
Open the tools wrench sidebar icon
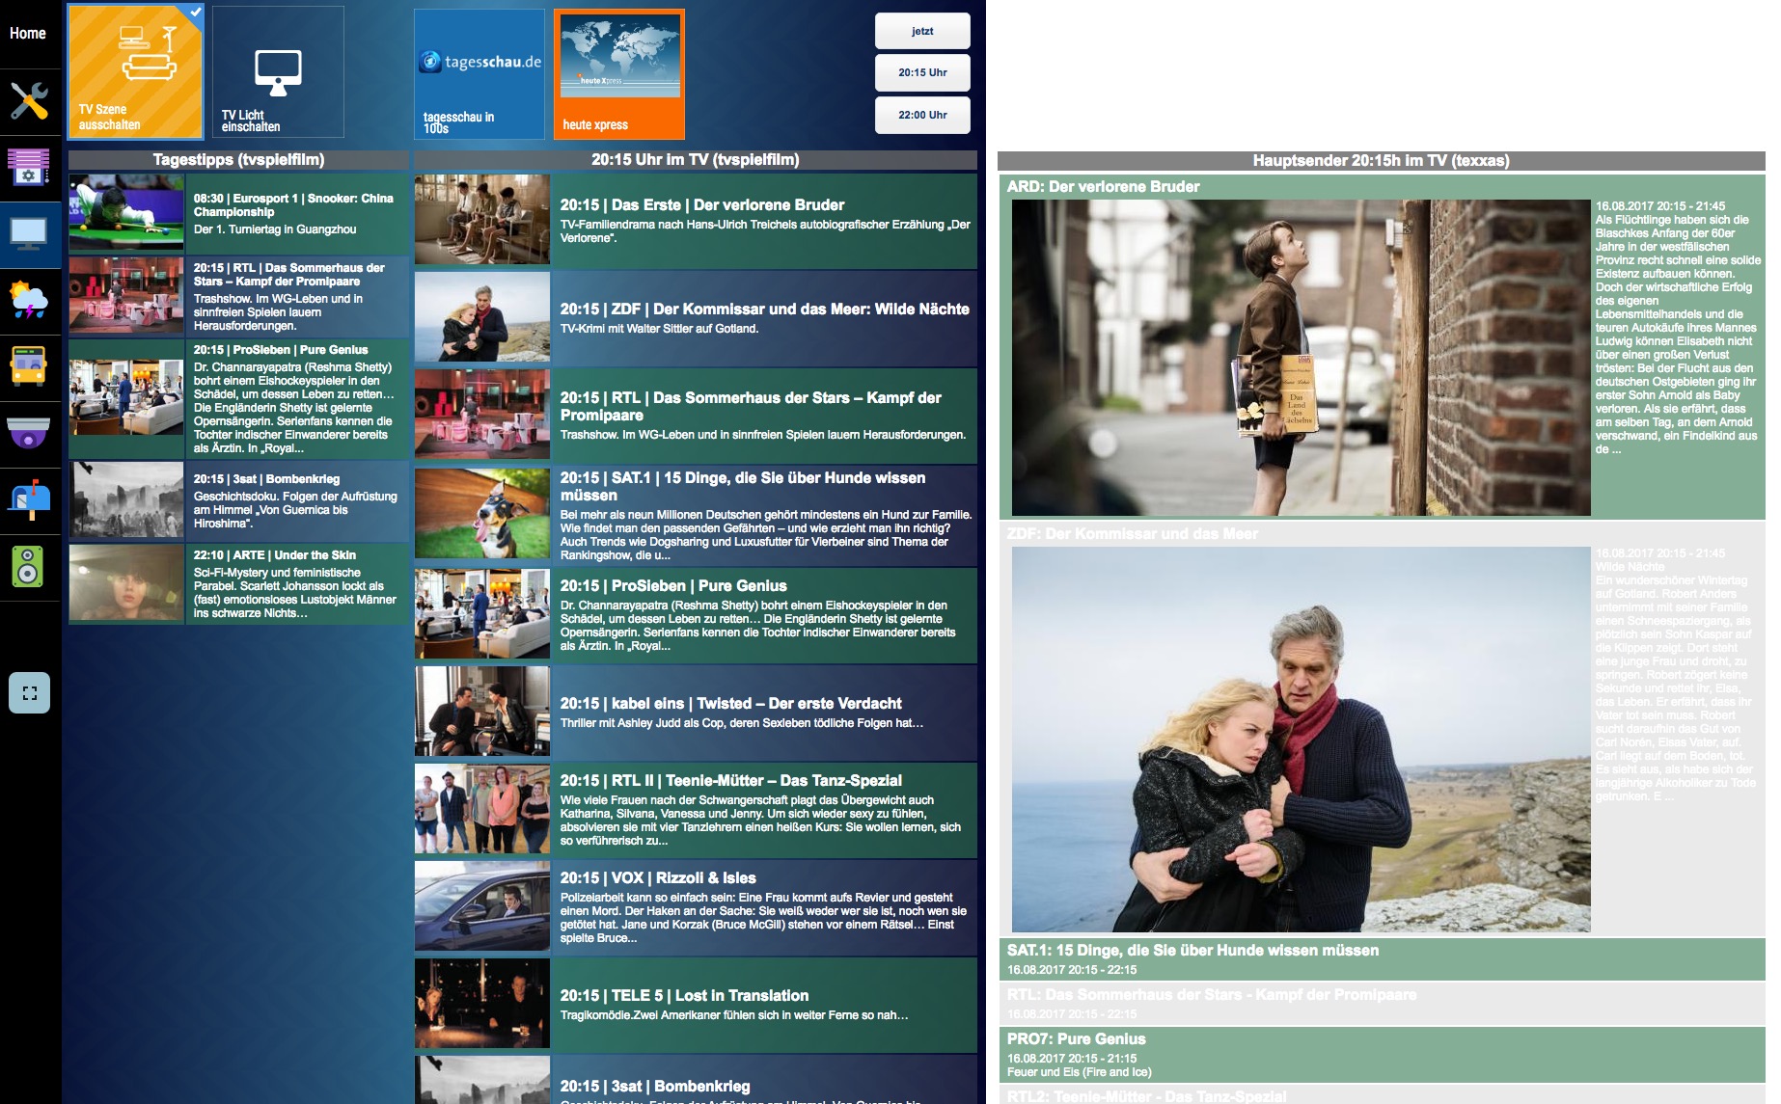tap(29, 100)
